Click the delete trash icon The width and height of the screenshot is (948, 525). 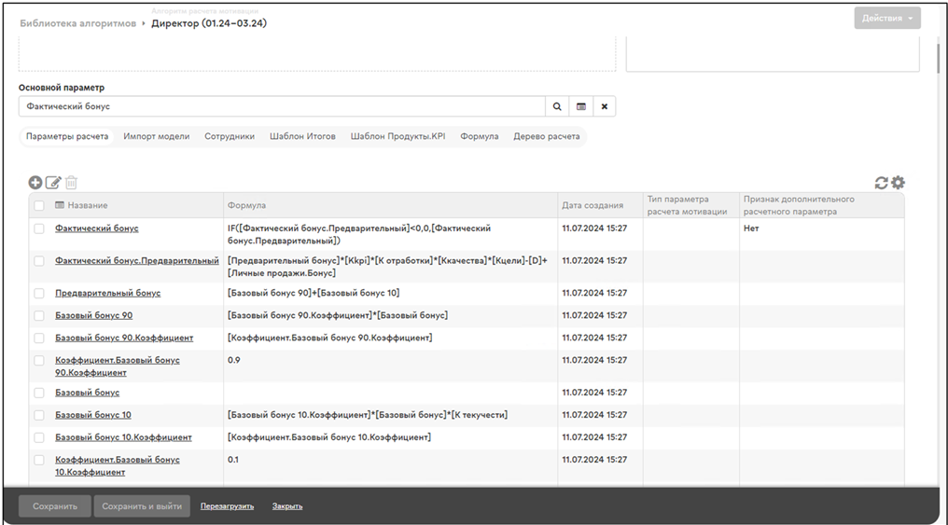click(71, 184)
